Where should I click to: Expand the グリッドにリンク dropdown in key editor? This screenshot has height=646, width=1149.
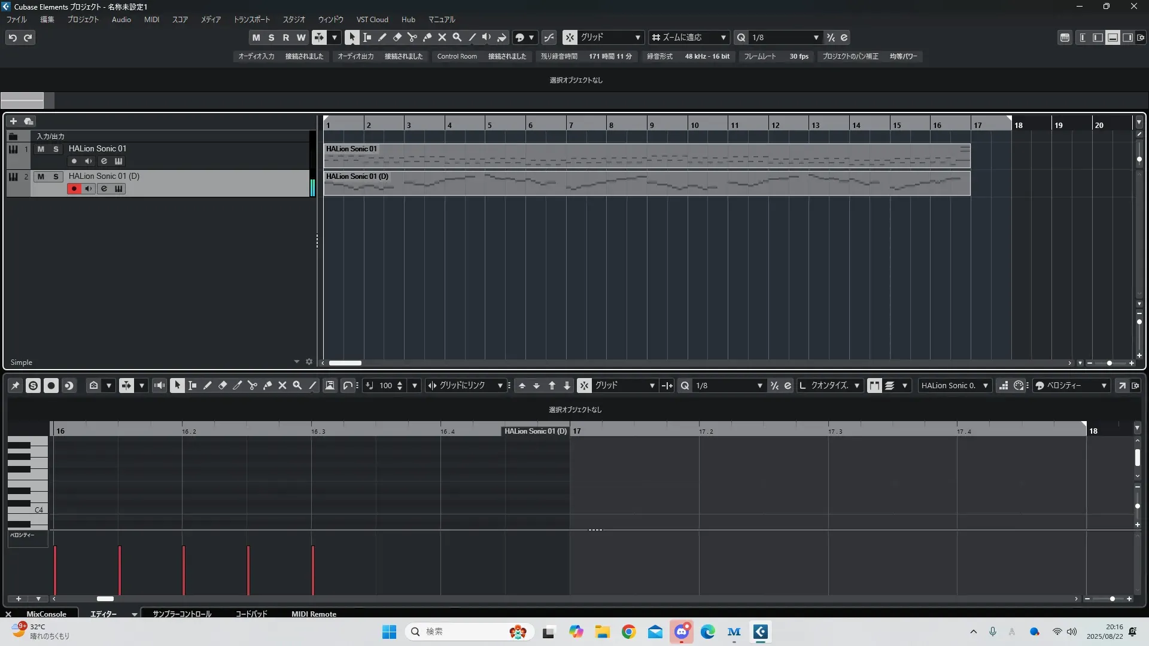(500, 386)
